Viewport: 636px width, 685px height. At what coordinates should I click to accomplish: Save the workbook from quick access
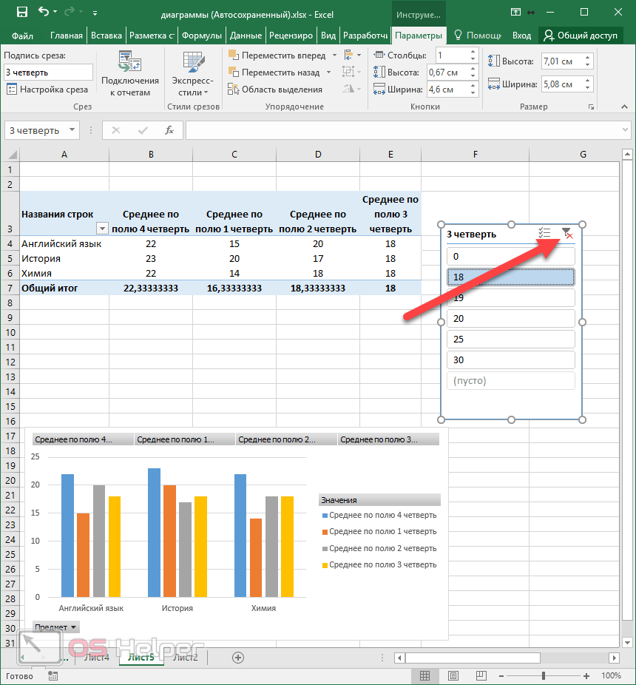21,13
